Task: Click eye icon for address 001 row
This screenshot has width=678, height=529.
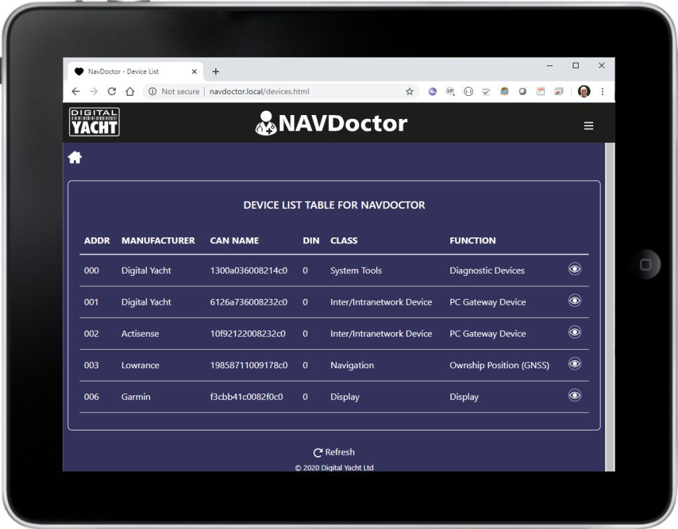Action: [575, 301]
